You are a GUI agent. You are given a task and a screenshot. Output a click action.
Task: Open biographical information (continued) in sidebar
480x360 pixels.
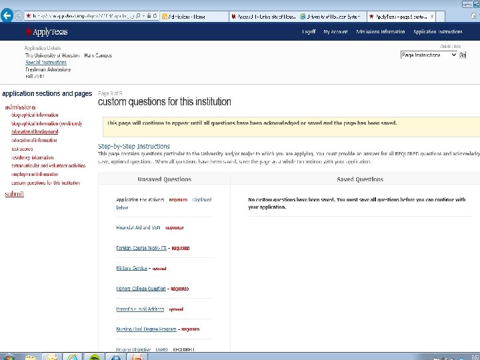(47, 123)
